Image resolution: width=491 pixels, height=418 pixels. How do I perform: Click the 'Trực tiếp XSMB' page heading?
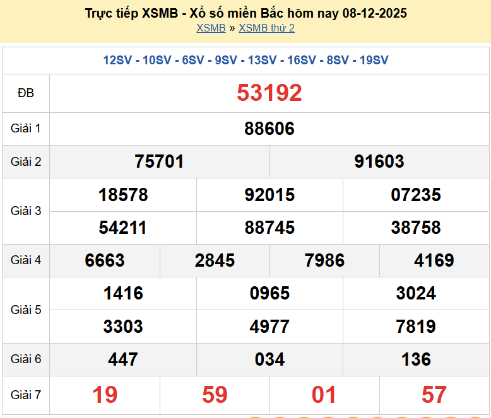pos(245,13)
